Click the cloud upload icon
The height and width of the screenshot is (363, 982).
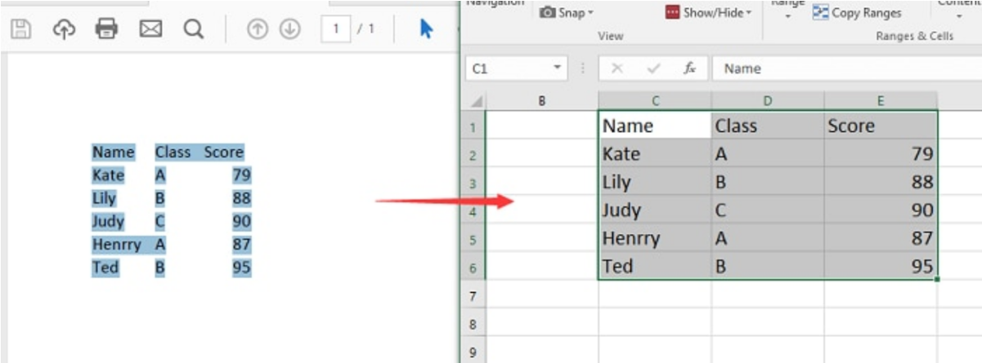click(64, 29)
